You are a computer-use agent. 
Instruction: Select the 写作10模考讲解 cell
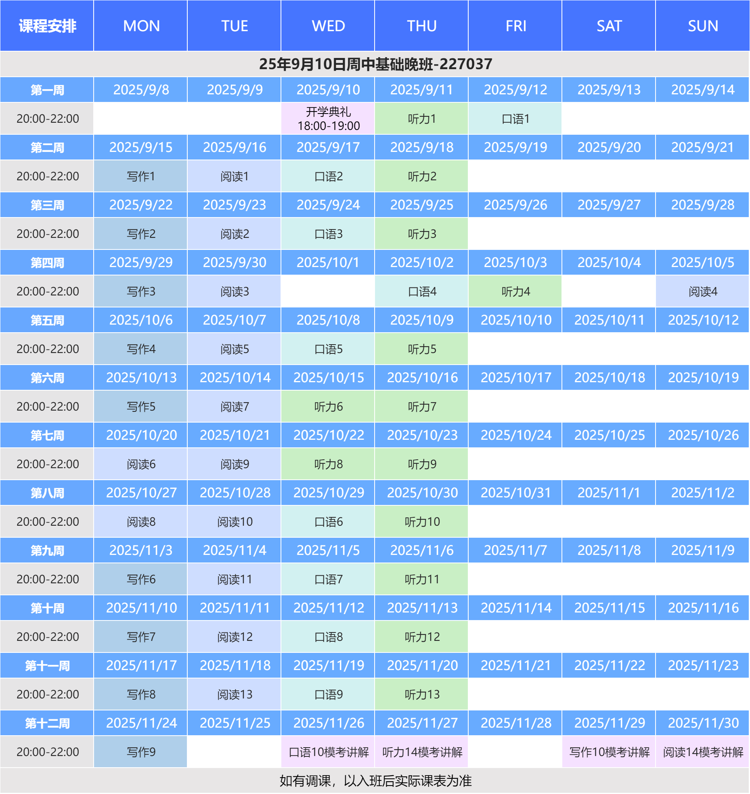[609, 752]
